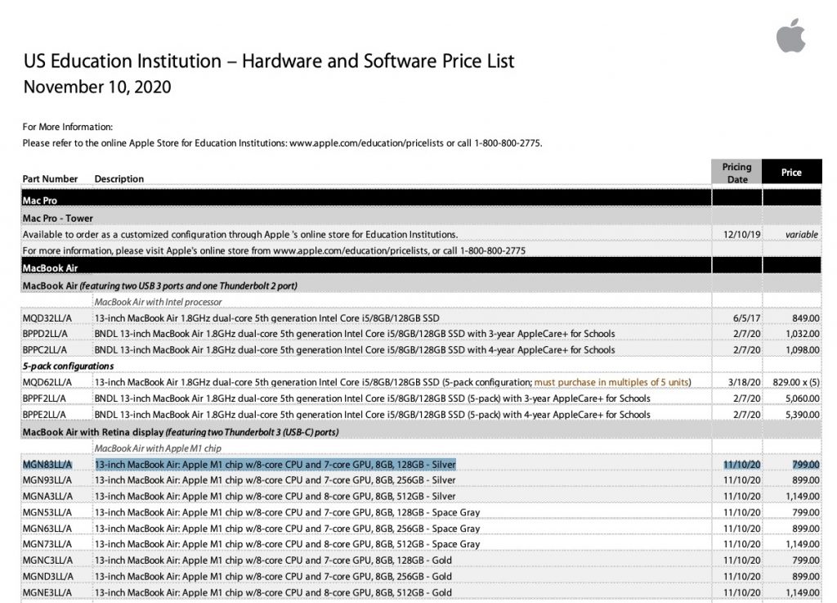
Task: Click the 512GB - Silver description row
Action: (x=275, y=496)
